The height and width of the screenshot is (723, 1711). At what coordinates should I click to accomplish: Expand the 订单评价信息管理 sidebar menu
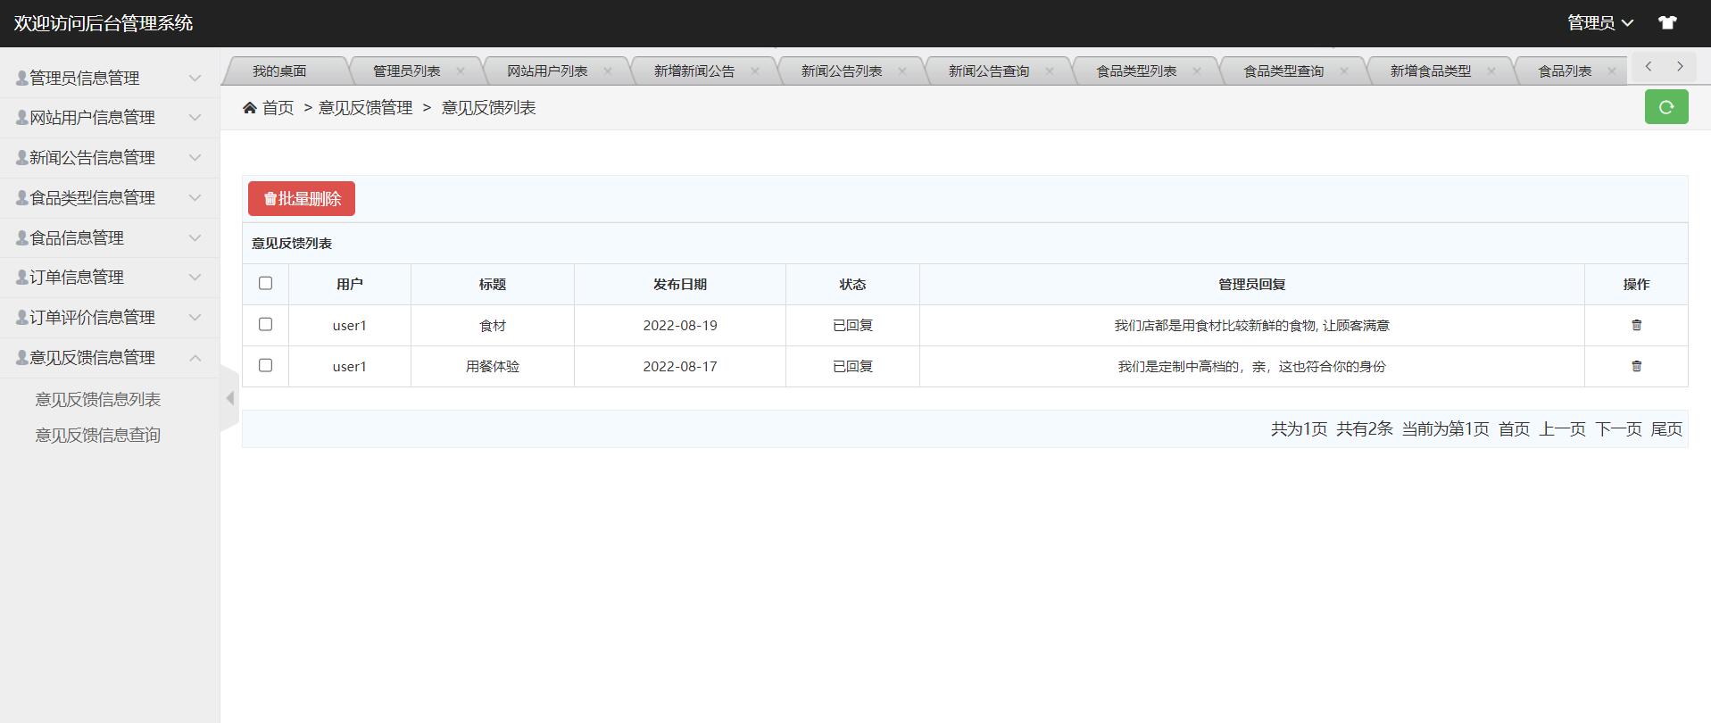[x=110, y=318]
